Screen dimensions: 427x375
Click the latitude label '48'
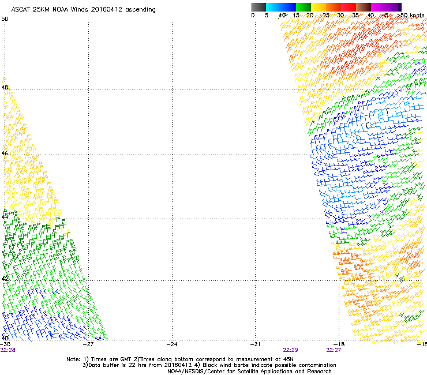(5, 88)
